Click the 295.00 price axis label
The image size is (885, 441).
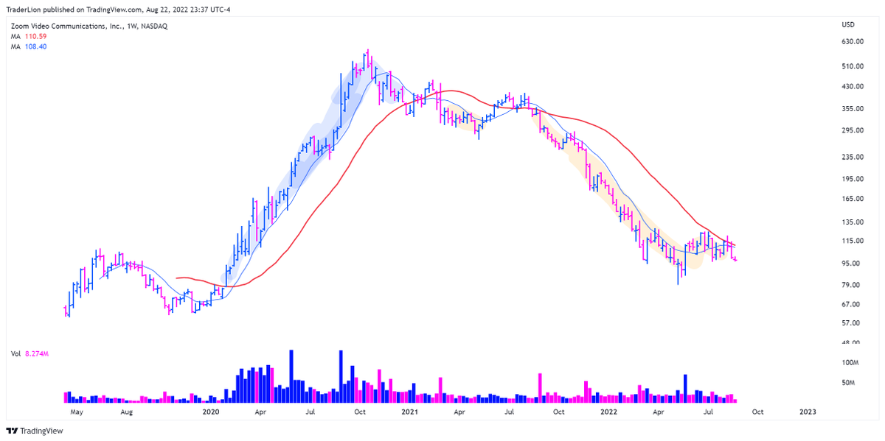click(x=853, y=131)
